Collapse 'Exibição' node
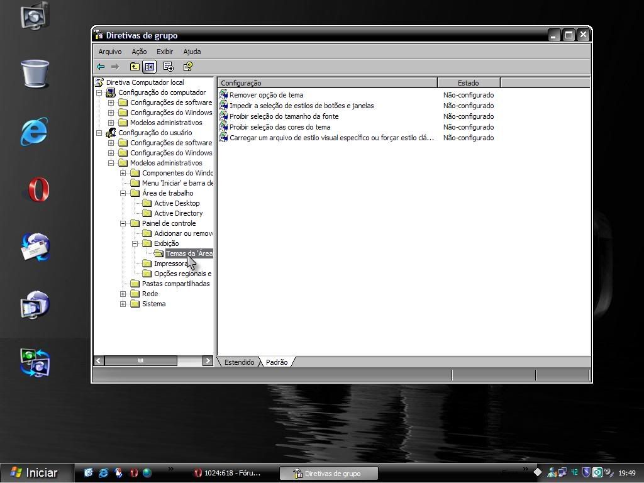 135,244
